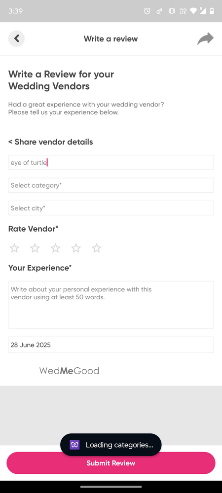This screenshot has height=493, width=222.
Task: Give five stars using last star
Action: click(97, 248)
